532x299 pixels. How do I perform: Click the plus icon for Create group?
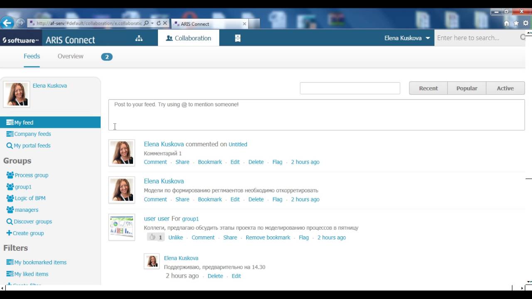9,233
